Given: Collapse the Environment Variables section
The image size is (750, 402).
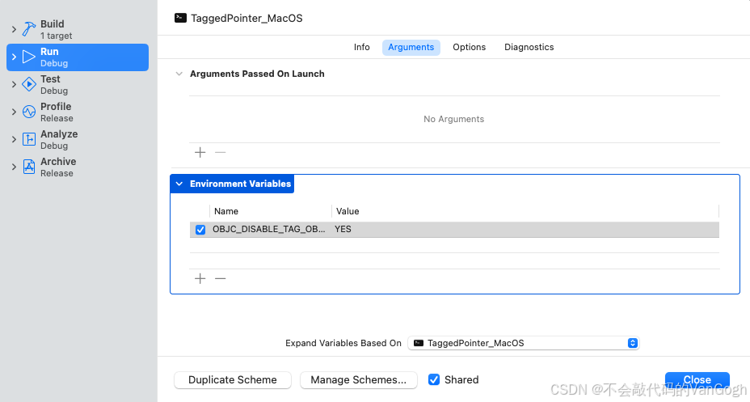Looking at the screenshot, I should click(179, 184).
